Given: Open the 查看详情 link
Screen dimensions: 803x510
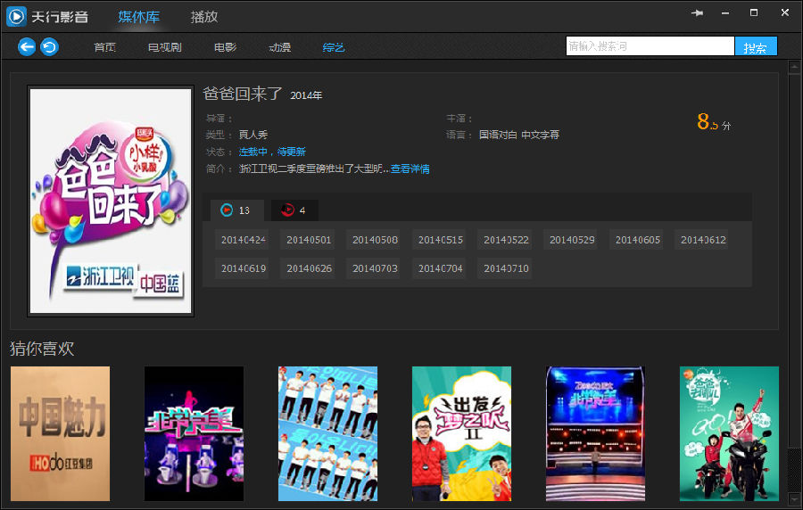Looking at the screenshot, I should click(x=410, y=169).
